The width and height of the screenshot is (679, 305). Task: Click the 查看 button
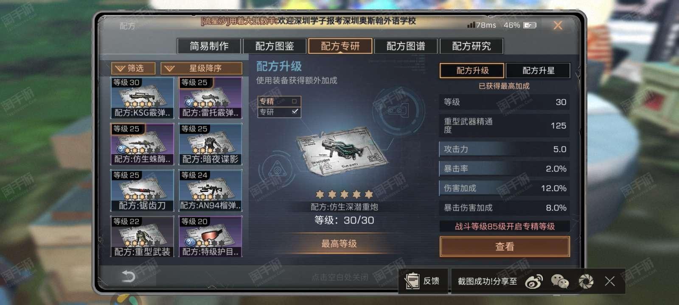click(505, 247)
